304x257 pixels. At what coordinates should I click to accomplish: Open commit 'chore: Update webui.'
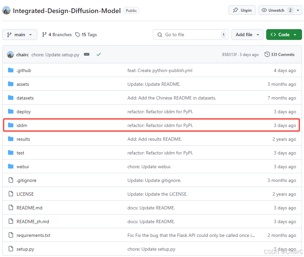click(x=149, y=167)
